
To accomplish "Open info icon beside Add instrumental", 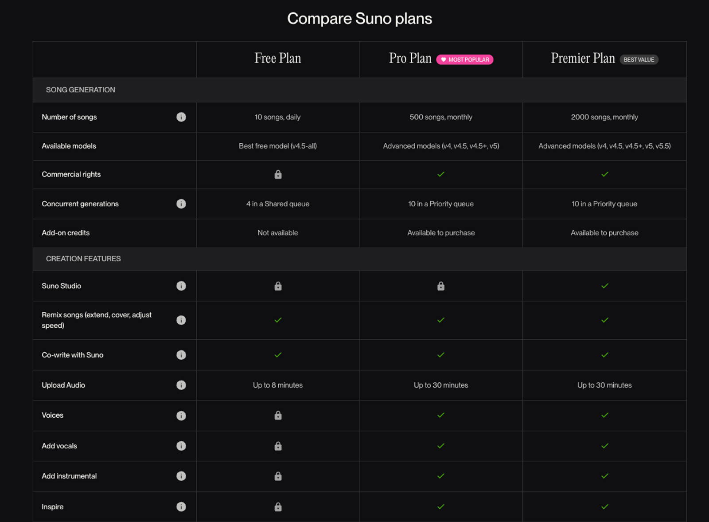I will point(181,476).
